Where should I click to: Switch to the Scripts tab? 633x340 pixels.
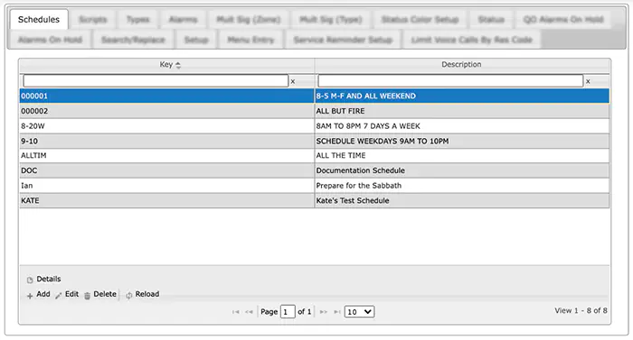(x=93, y=19)
